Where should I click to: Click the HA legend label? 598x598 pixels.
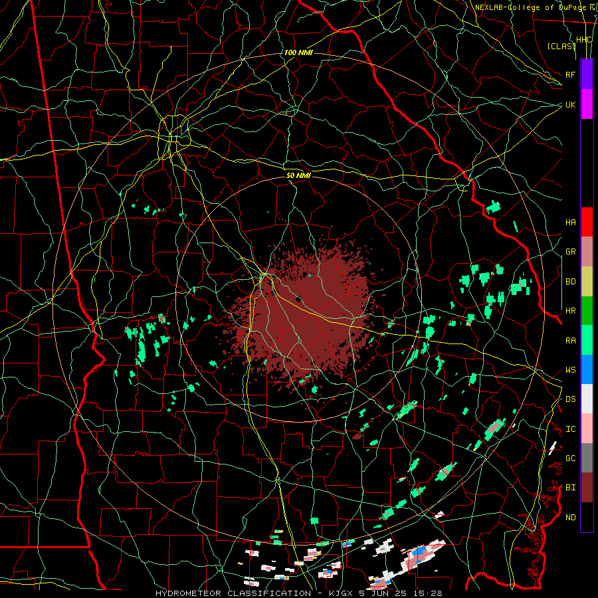click(570, 222)
